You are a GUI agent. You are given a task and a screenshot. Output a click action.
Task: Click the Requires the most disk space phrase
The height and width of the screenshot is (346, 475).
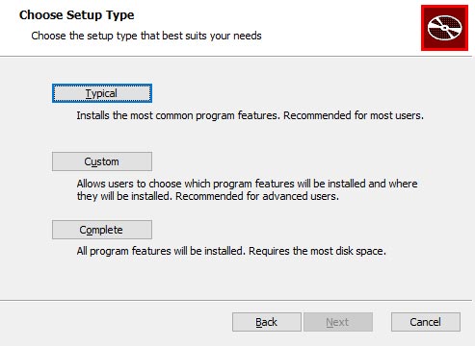click(x=317, y=251)
